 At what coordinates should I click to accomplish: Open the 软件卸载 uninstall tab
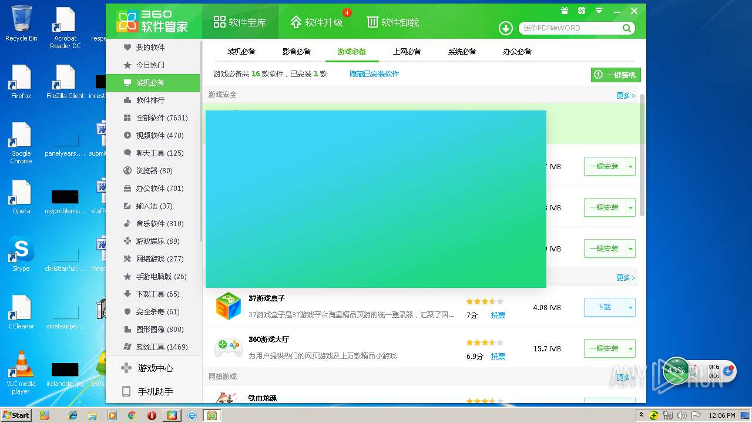[x=392, y=22]
